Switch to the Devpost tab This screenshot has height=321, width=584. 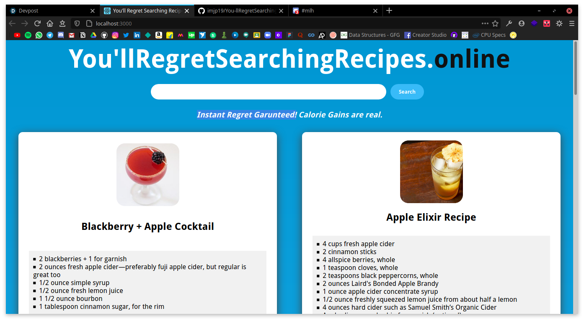pos(53,11)
